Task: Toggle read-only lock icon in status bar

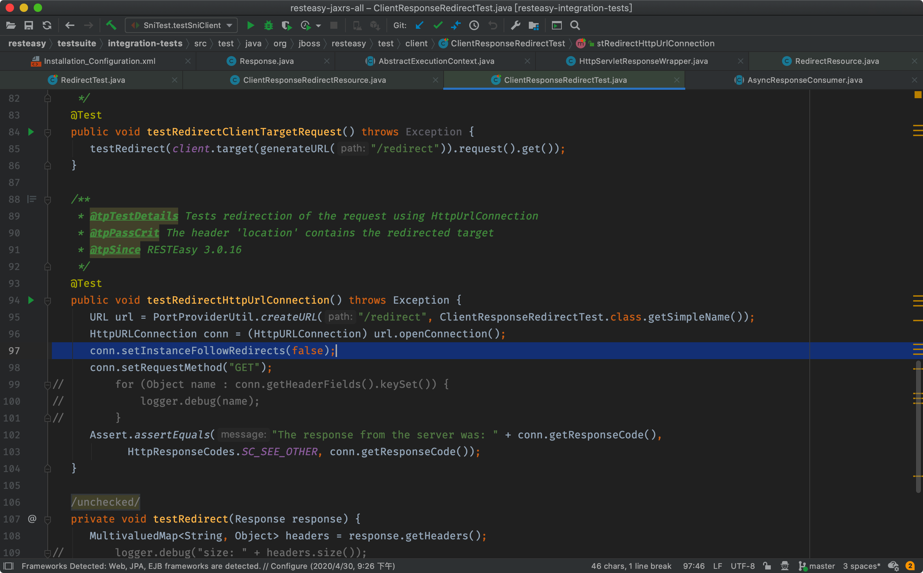Action: (767, 566)
